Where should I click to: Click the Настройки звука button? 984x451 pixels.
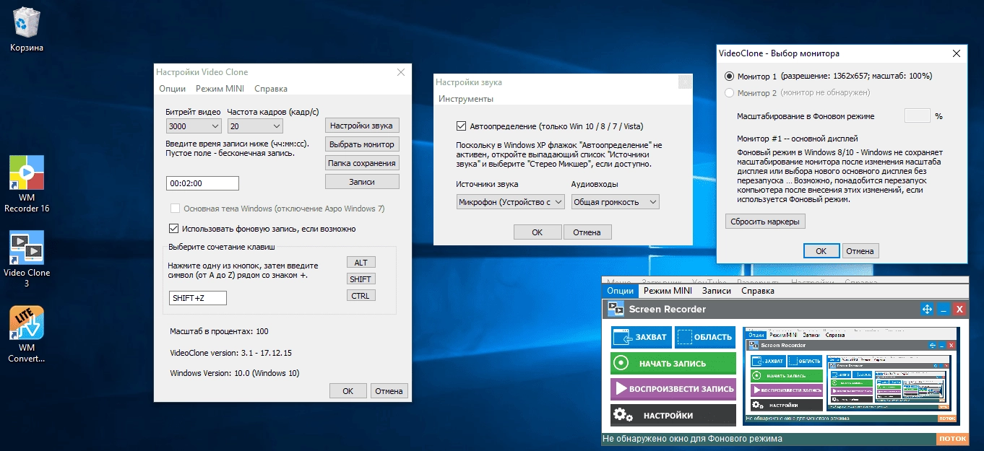click(362, 126)
